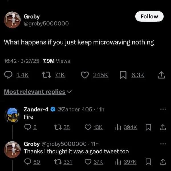Open more options on Zander-4's reply
The height and width of the screenshot is (171, 171).
coord(162,109)
